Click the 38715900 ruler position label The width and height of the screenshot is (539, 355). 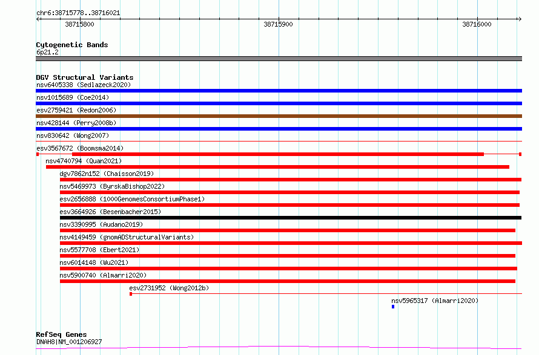[278, 24]
